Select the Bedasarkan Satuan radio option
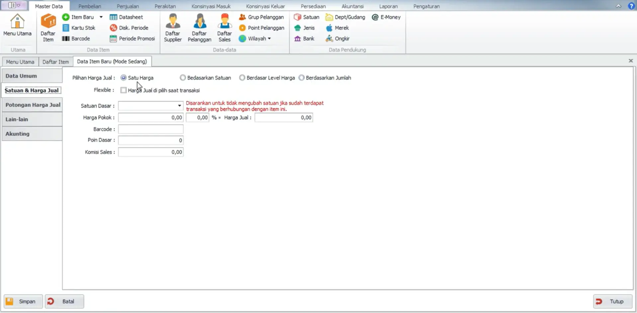The image size is (637, 313). click(x=183, y=78)
